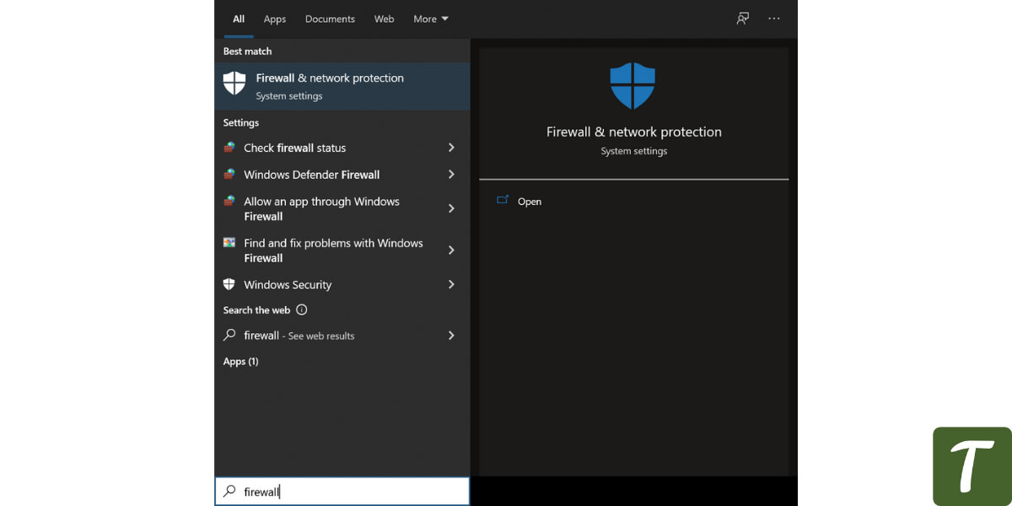1012x506 pixels.
Task: Open Firewall & network protection best match
Action: (x=342, y=86)
